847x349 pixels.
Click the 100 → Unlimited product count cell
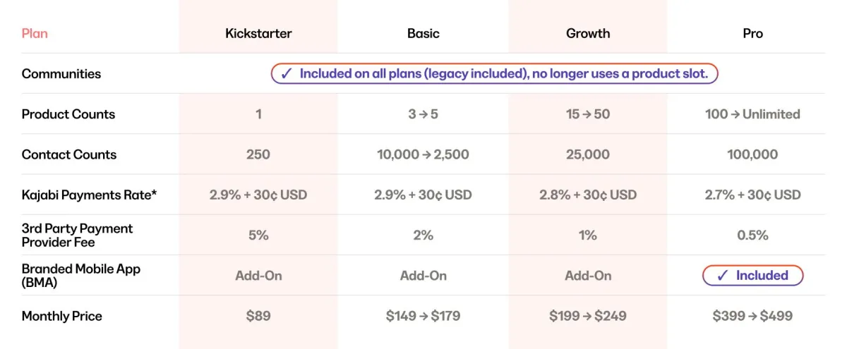tap(752, 114)
